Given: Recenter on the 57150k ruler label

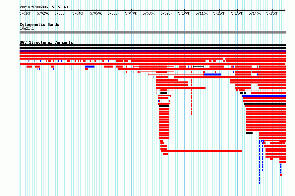Looking at the screenshot, I should coord(272,13).
